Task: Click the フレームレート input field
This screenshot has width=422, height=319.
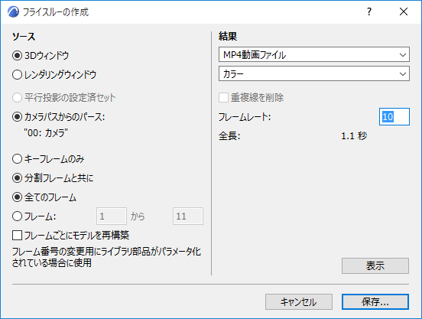Action: 394,116
